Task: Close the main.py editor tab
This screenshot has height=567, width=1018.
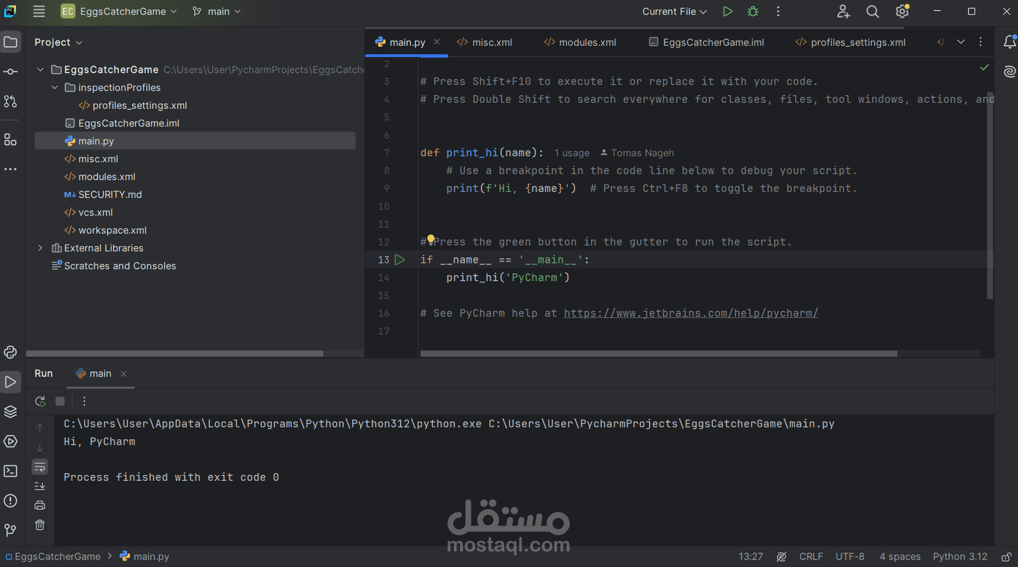Action: click(437, 42)
